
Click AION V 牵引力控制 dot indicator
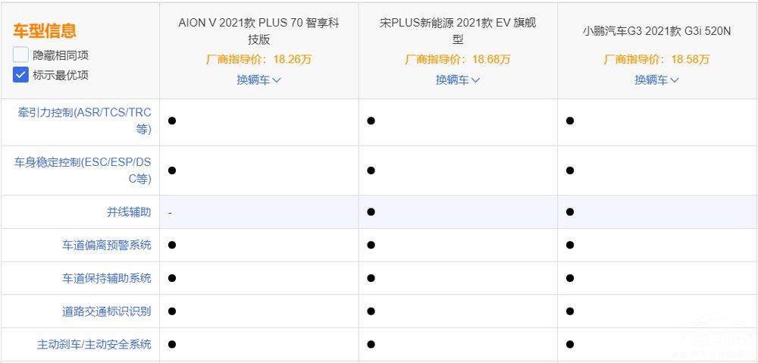click(x=172, y=120)
